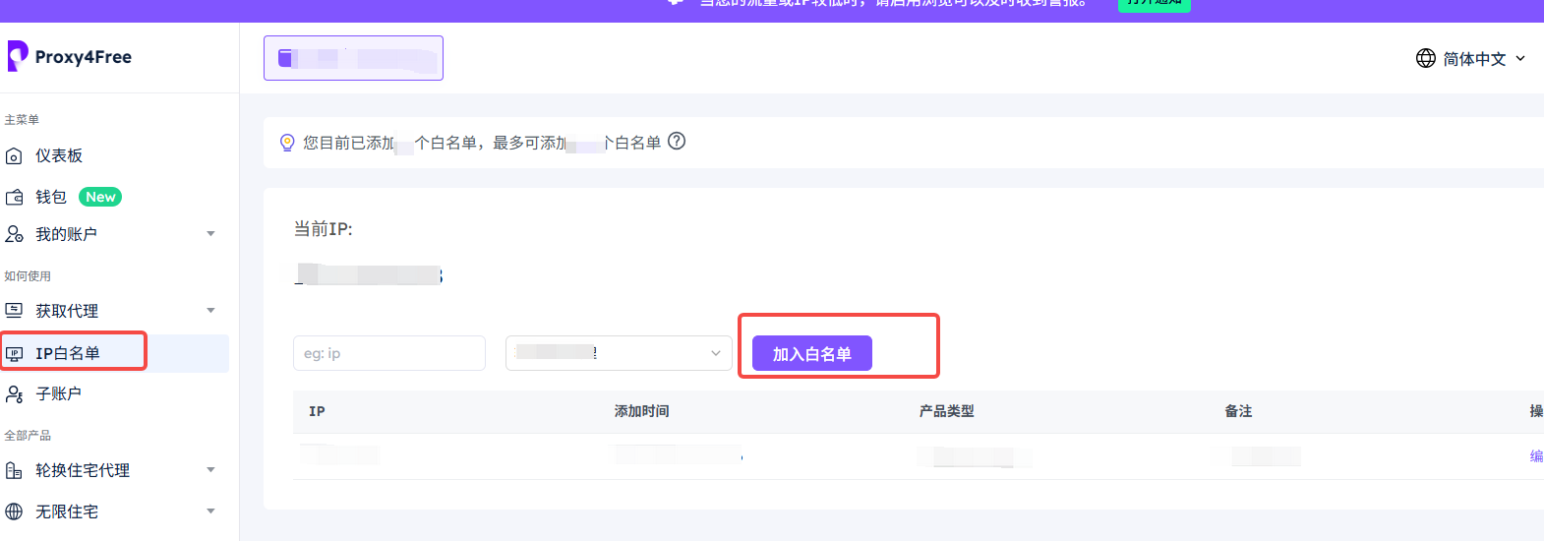This screenshot has height=541, width=1544.
Task: Open the IP白名单 menu item
Action: [68, 353]
